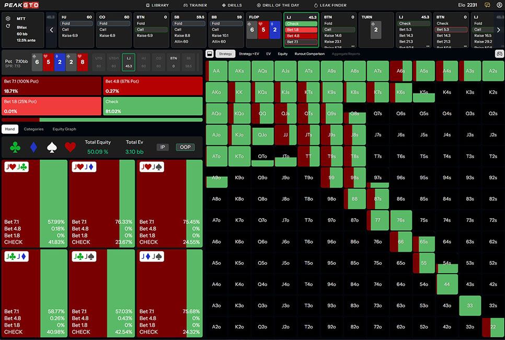The height and width of the screenshot is (340, 505).
Task: Open settings gear icon beside MTT
Action: pyautogui.click(x=8, y=18)
